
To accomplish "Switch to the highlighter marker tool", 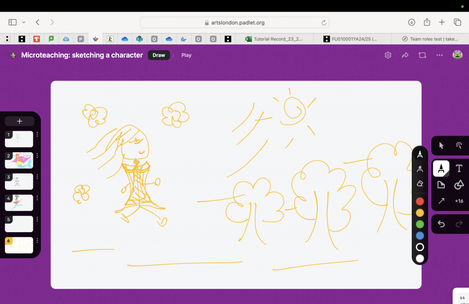I will pyautogui.click(x=420, y=169).
